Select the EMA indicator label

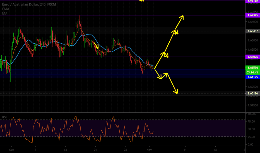click(6, 9)
